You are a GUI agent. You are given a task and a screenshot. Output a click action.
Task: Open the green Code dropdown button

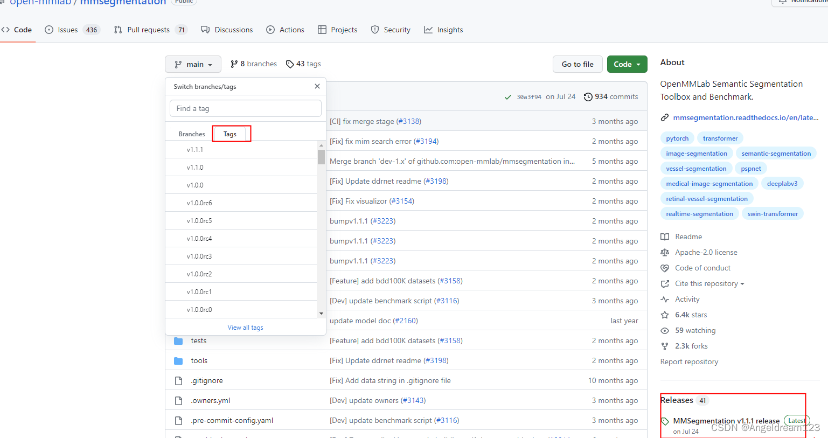(x=627, y=64)
